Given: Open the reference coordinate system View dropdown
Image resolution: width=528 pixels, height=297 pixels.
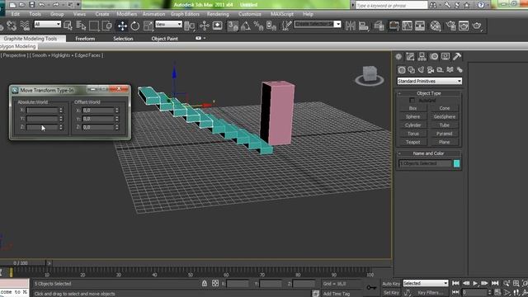Looking at the screenshot, I should [x=168, y=24].
